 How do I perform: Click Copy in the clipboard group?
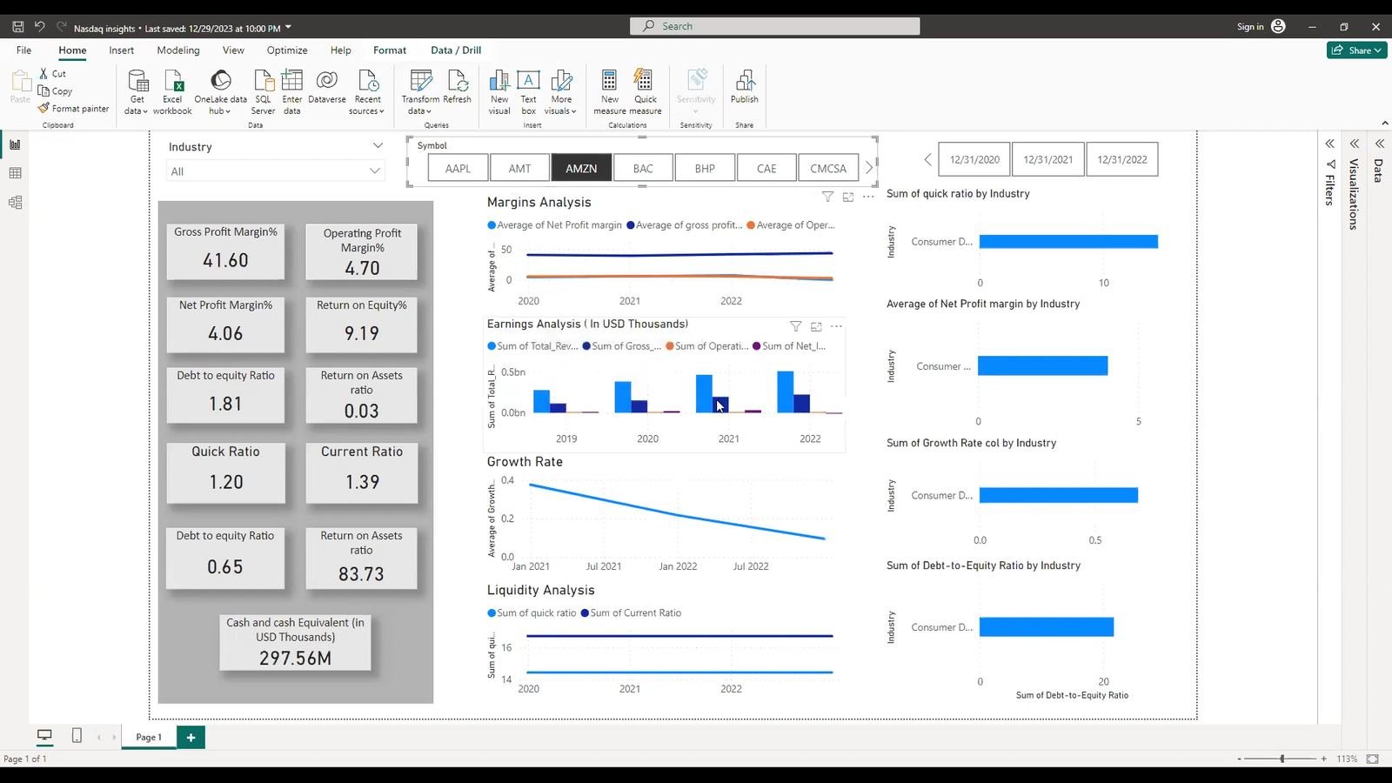55,91
